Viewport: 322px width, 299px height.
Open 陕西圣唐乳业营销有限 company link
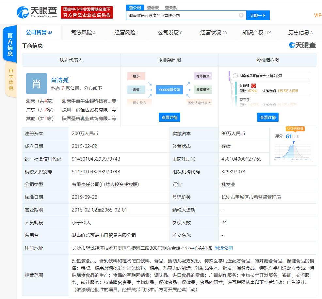(x=89, y=118)
